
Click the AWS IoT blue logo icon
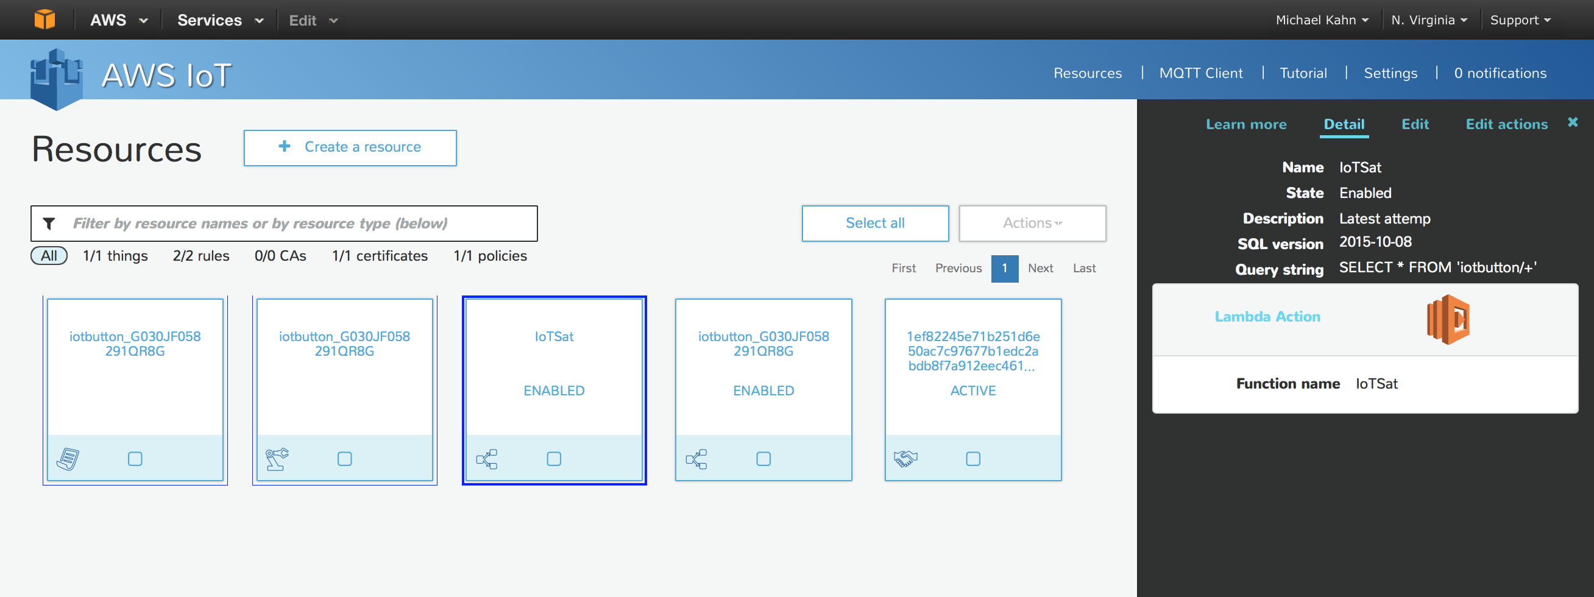pyautogui.click(x=56, y=79)
